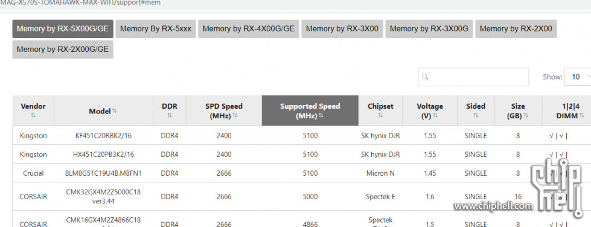View Memory by RX-3X00G tab

[x=429, y=29]
